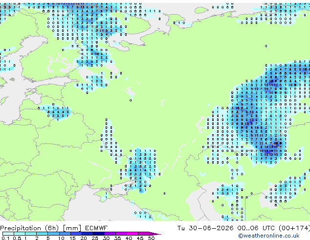Click the 25–30 mm legend color swatch
Image resolution: width=310 pixels, height=240 pixels.
click(99, 234)
